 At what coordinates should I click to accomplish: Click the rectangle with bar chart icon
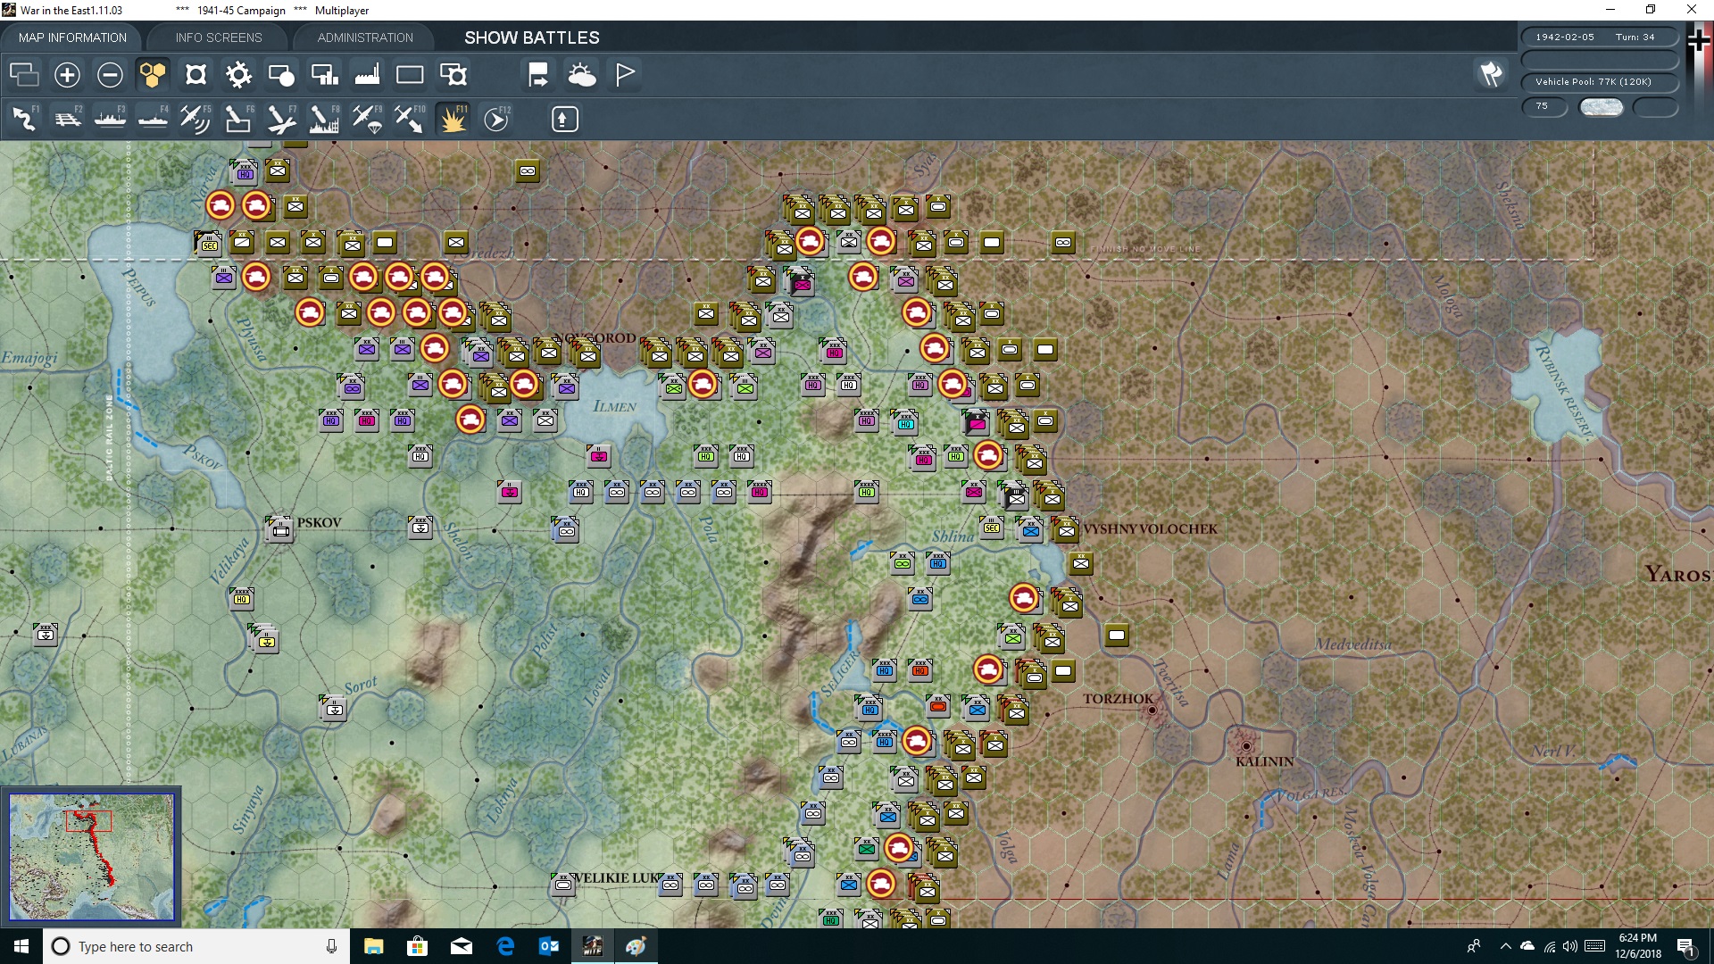pyautogui.click(x=324, y=74)
